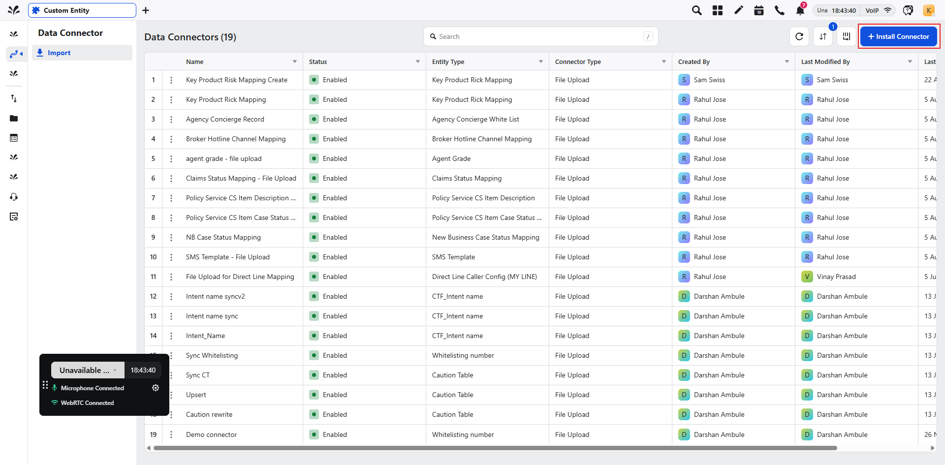945x465 pixels.
Task: Click the horizontal table scrollbar
Action: pyautogui.click(x=495, y=448)
